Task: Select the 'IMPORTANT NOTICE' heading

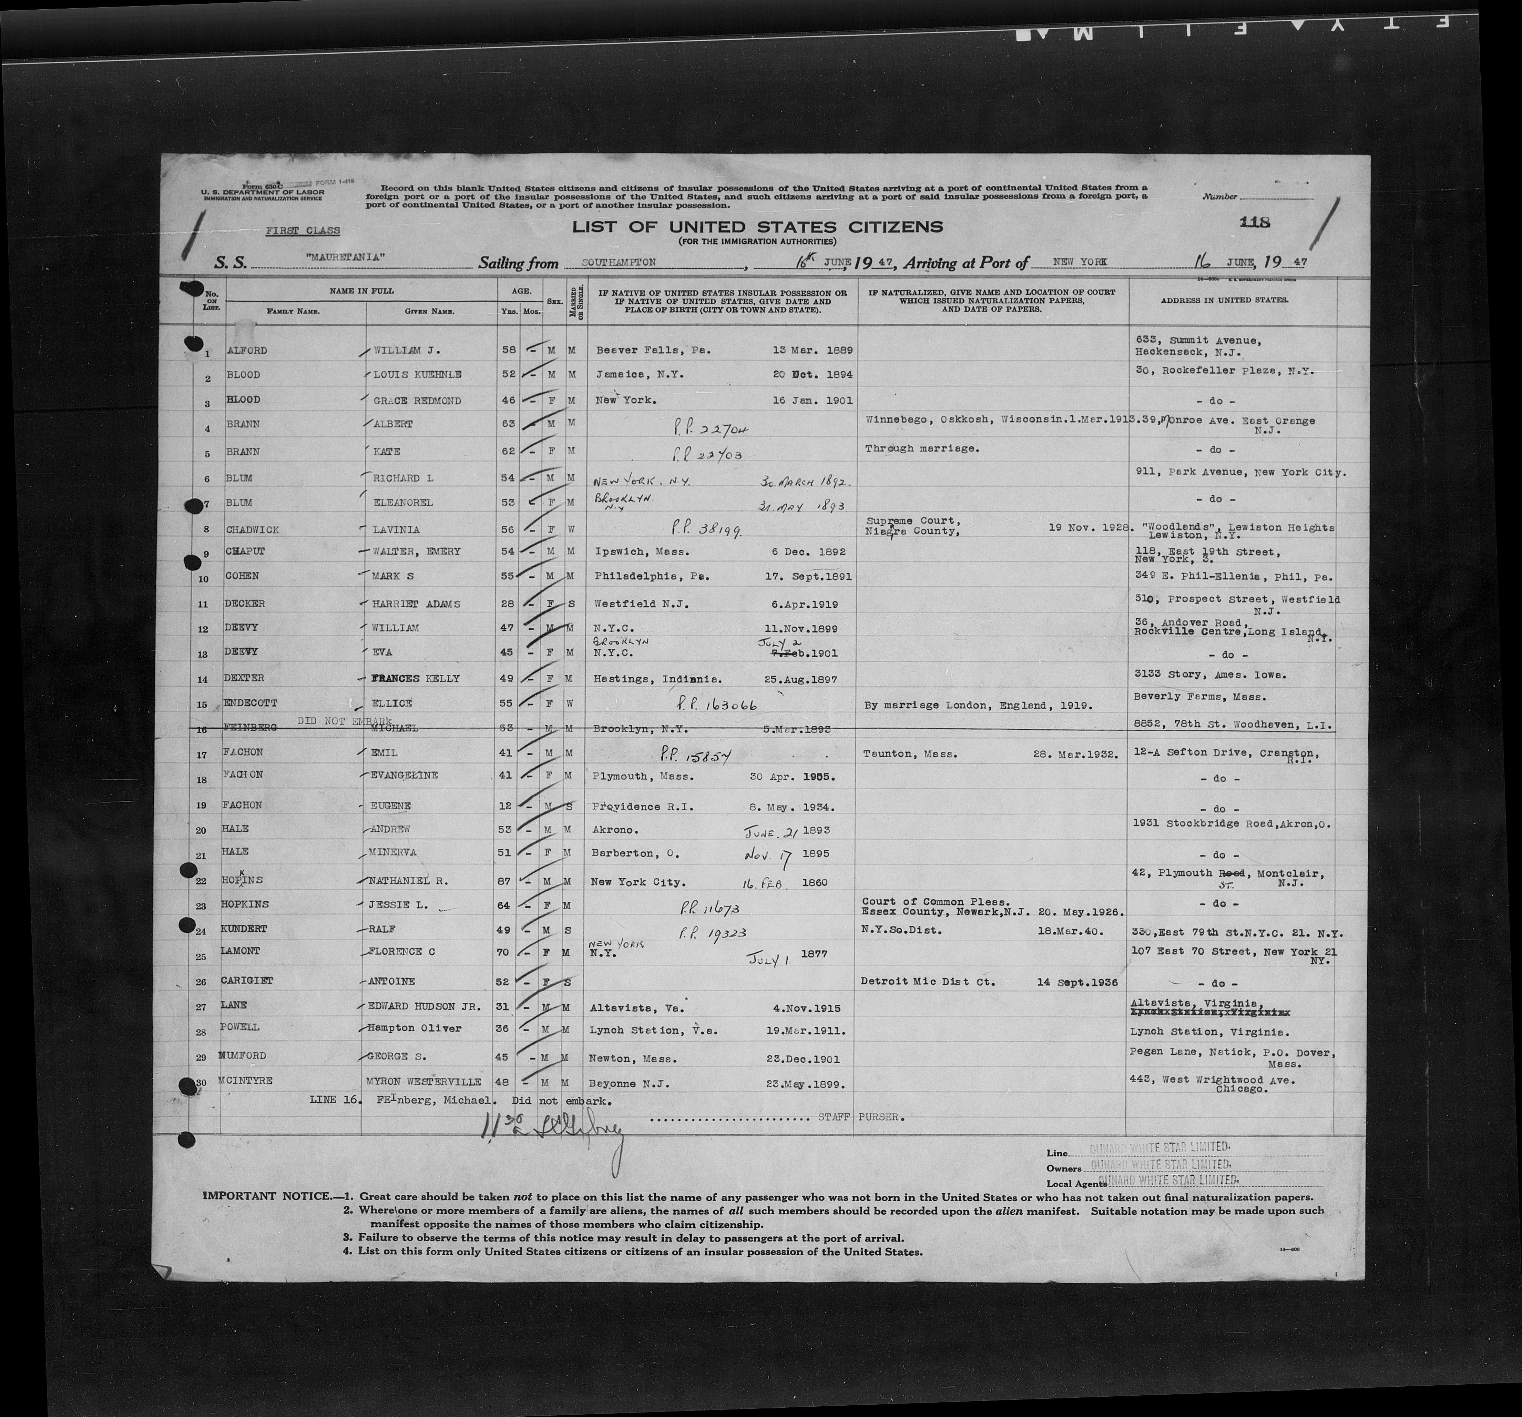Action: (268, 1196)
